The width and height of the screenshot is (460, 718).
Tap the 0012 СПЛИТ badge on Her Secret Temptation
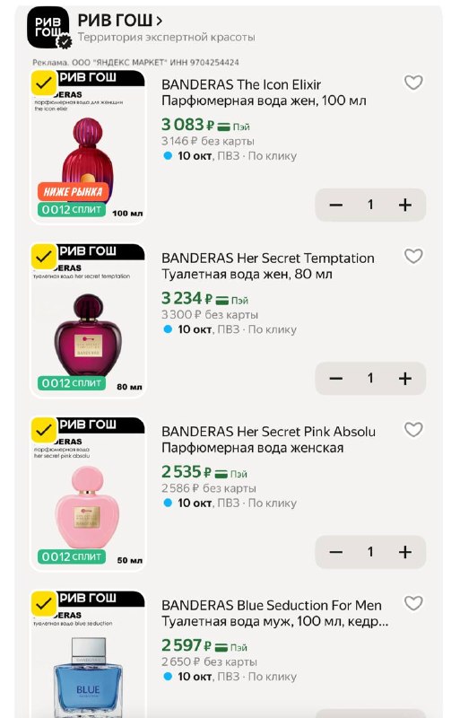pos(72,383)
